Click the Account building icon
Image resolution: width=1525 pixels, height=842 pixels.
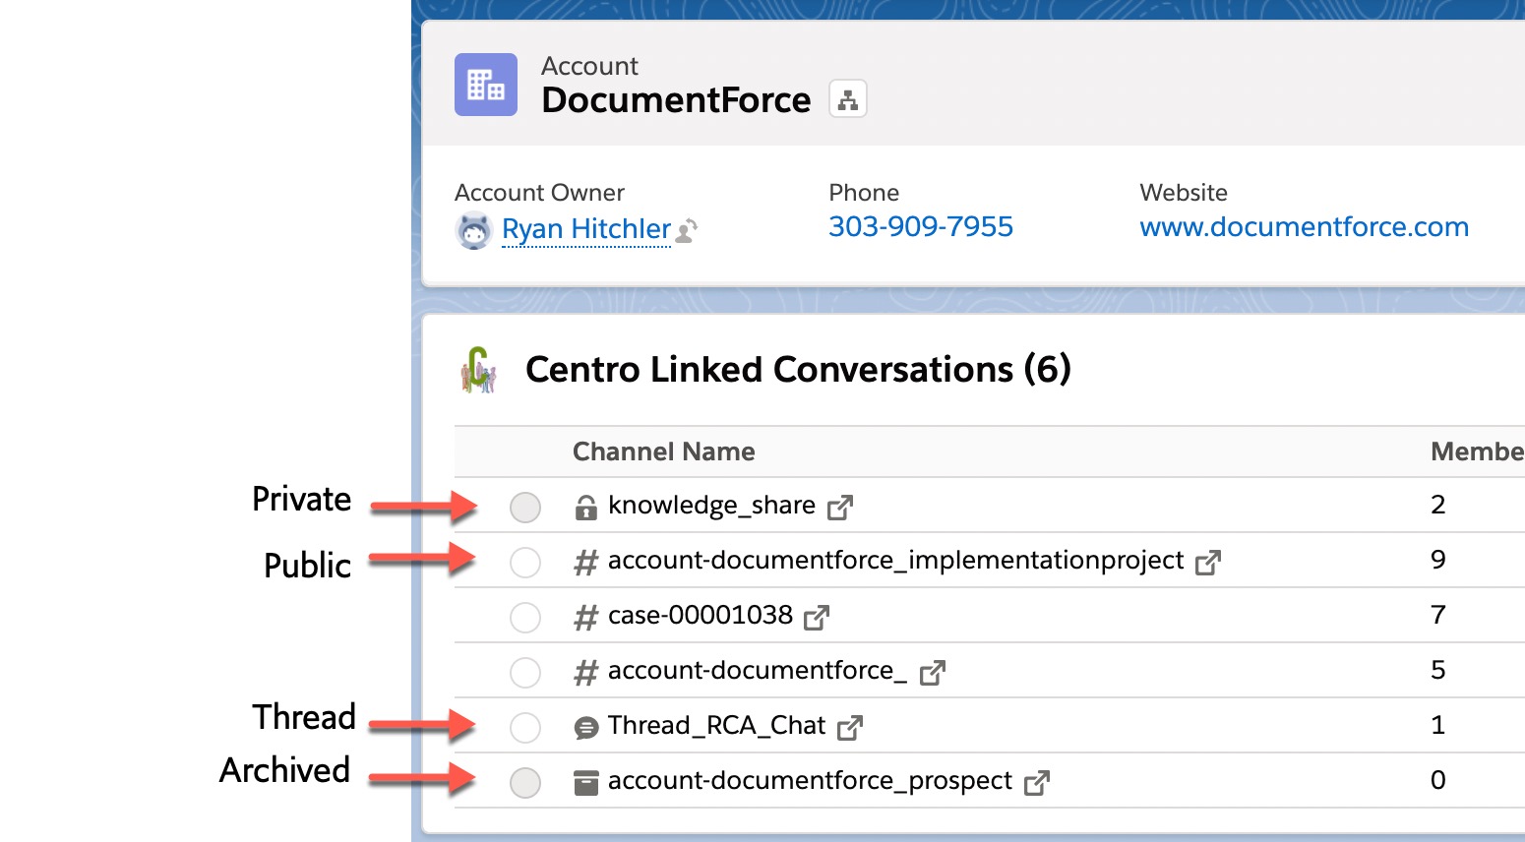click(x=486, y=85)
